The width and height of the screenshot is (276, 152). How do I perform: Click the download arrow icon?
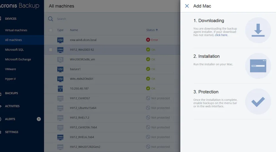(258, 30)
